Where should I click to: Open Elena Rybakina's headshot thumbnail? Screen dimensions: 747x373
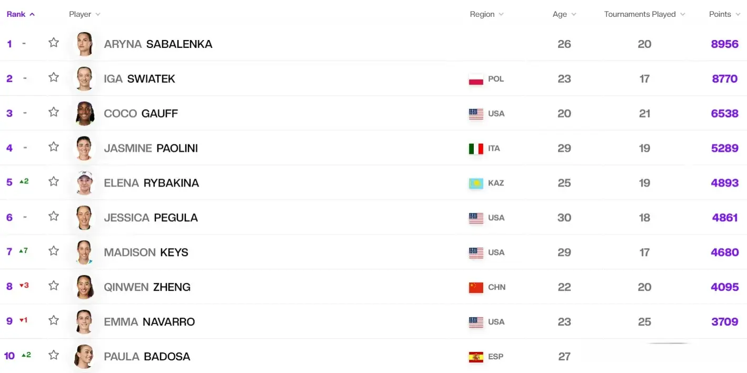pos(85,183)
